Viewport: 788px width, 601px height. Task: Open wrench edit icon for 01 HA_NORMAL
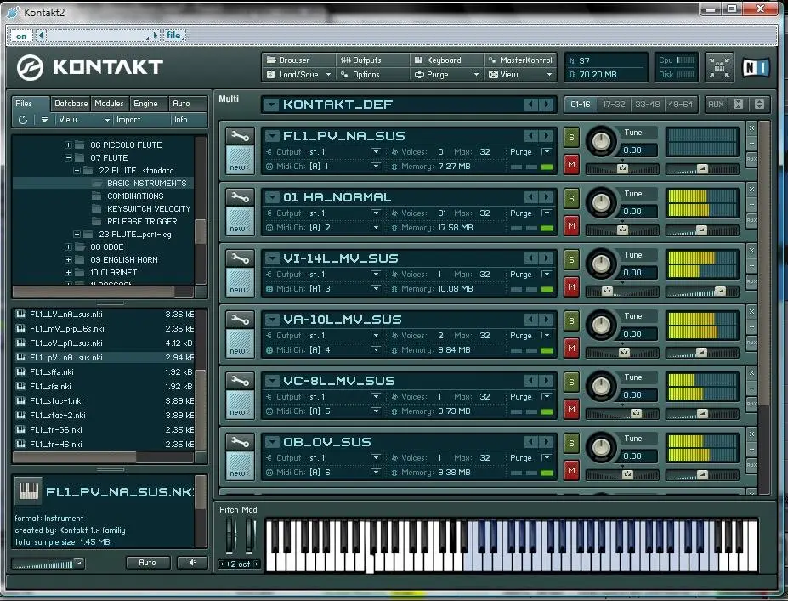coord(240,197)
